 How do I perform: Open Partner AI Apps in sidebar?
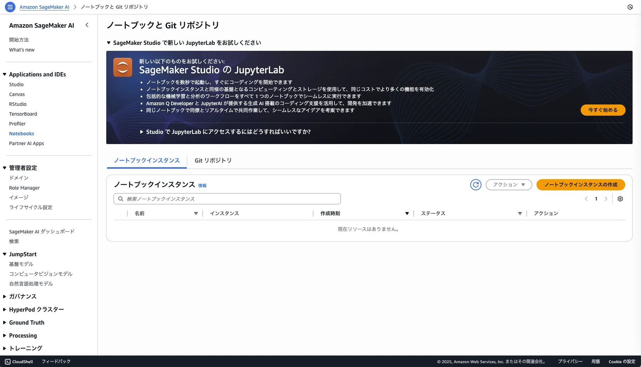tap(27, 143)
